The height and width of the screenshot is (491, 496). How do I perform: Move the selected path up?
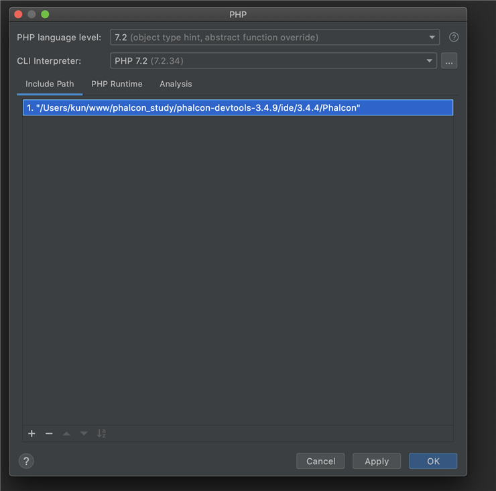tap(66, 433)
